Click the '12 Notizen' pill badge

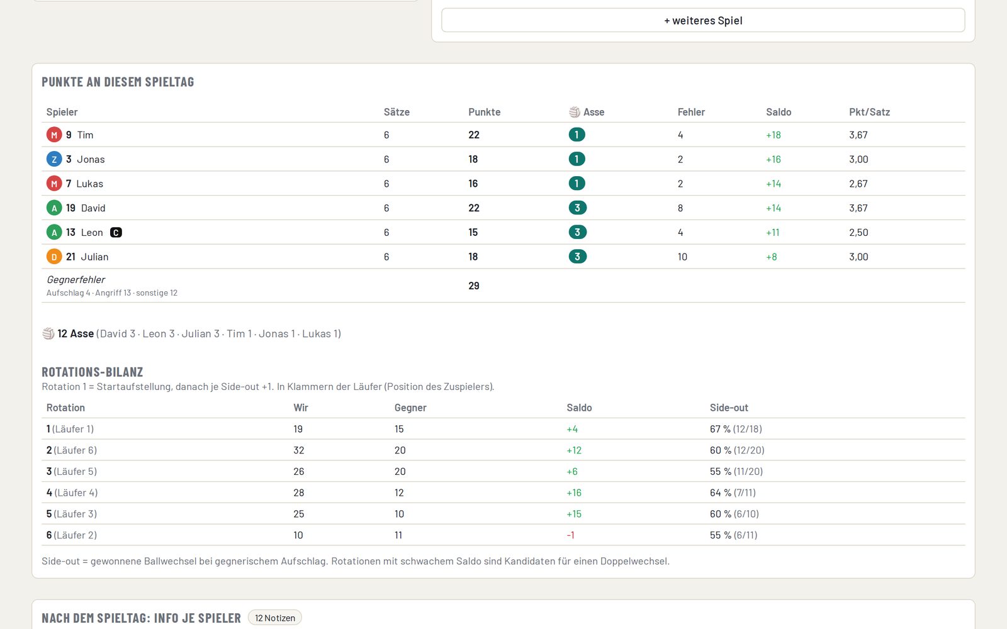pyautogui.click(x=275, y=618)
